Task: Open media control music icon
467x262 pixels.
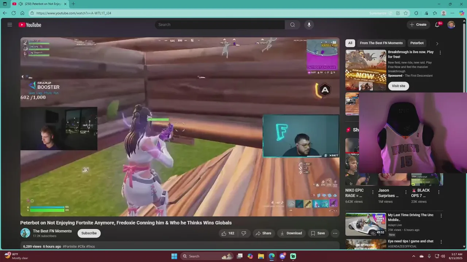Action: [x=426, y=13]
